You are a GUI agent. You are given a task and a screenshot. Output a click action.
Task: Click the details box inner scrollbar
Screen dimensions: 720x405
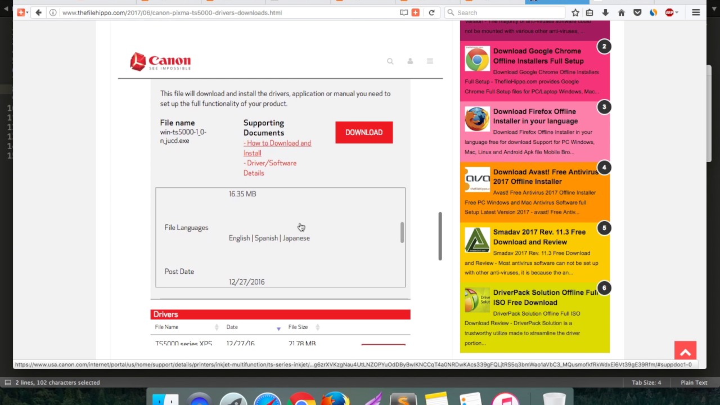[x=402, y=232]
